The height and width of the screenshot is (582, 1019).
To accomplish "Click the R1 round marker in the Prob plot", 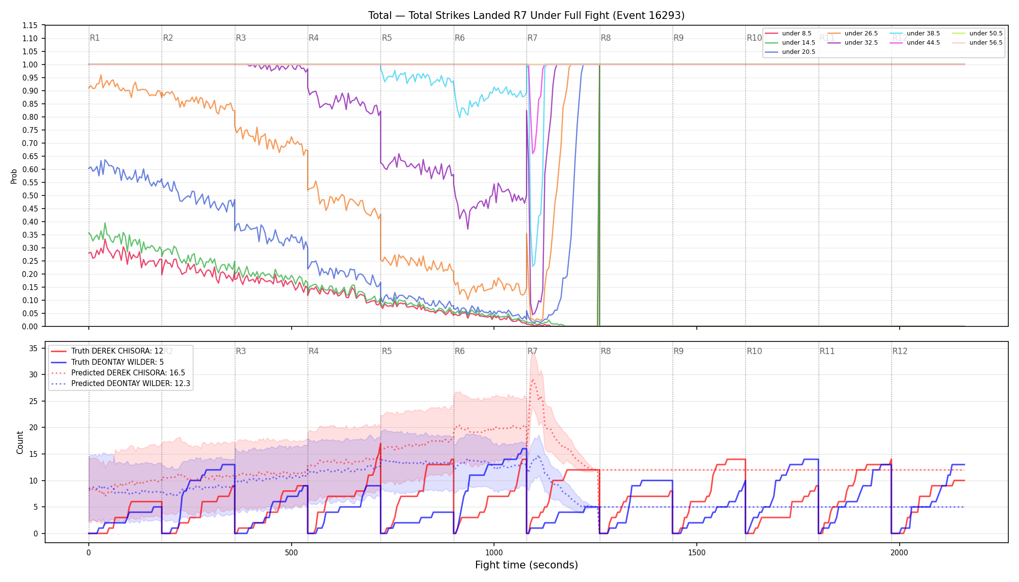I will (x=95, y=38).
